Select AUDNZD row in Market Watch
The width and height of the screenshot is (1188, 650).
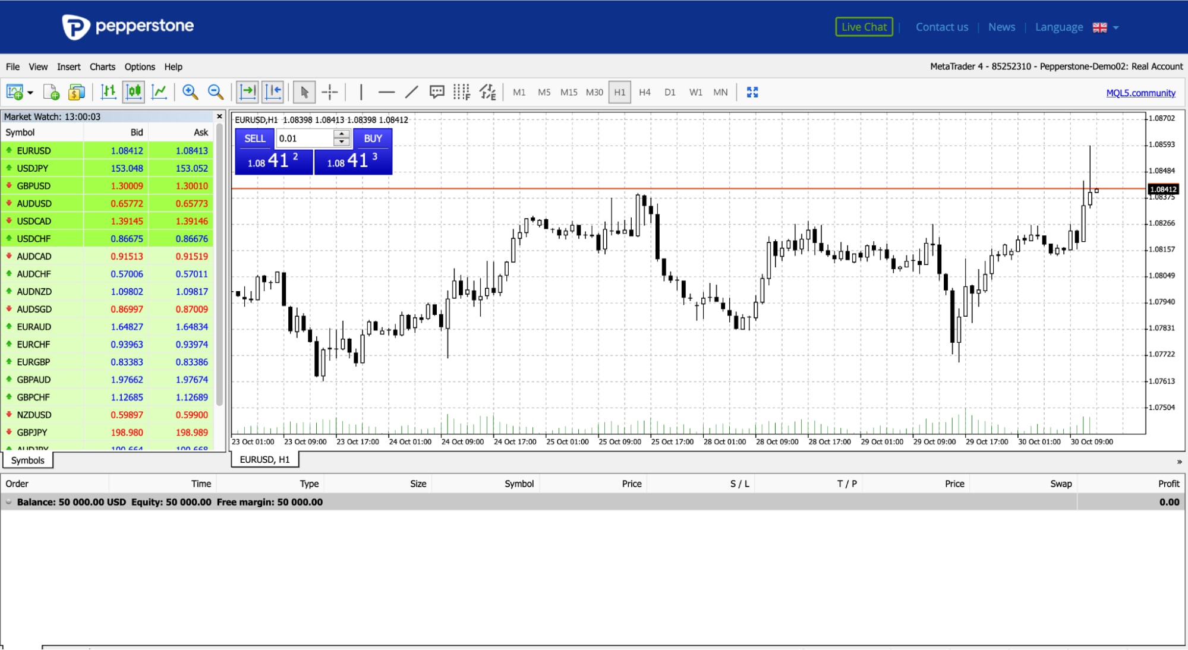[107, 292]
